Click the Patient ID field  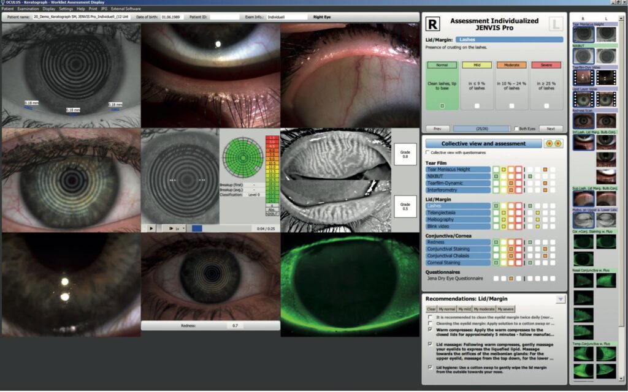pyautogui.click(x=224, y=17)
